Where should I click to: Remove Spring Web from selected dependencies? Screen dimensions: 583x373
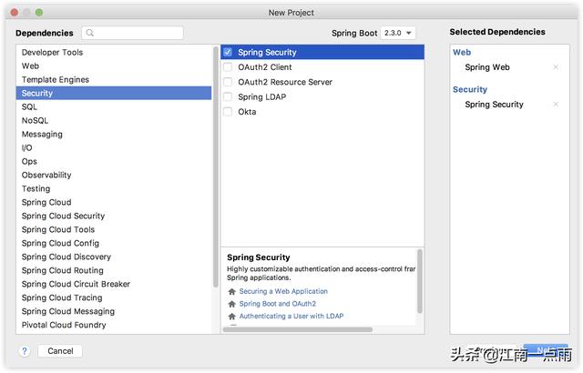556,67
